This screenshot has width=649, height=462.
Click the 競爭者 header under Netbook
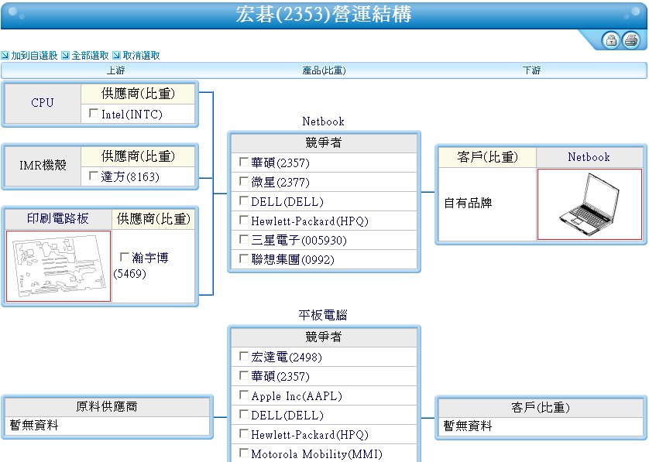(x=324, y=142)
